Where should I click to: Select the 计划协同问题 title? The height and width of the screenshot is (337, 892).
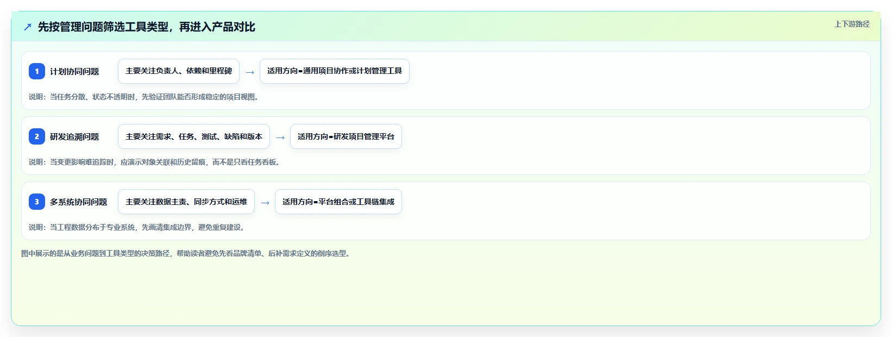pyautogui.click(x=74, y=71)
